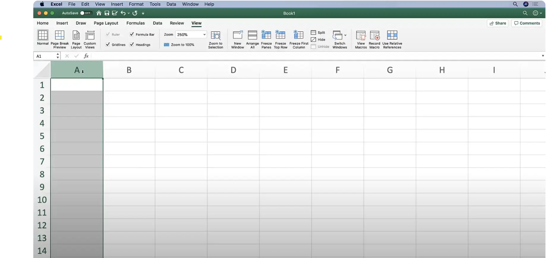
Task: Turn on the AutoSave switch
Action: (85, 13)
